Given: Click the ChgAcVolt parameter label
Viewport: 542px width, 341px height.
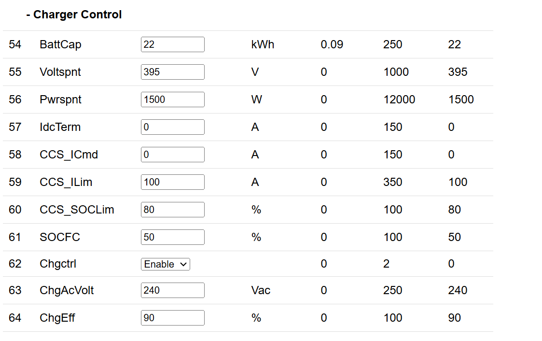Looking at the screenshot, I should point(67,290).
